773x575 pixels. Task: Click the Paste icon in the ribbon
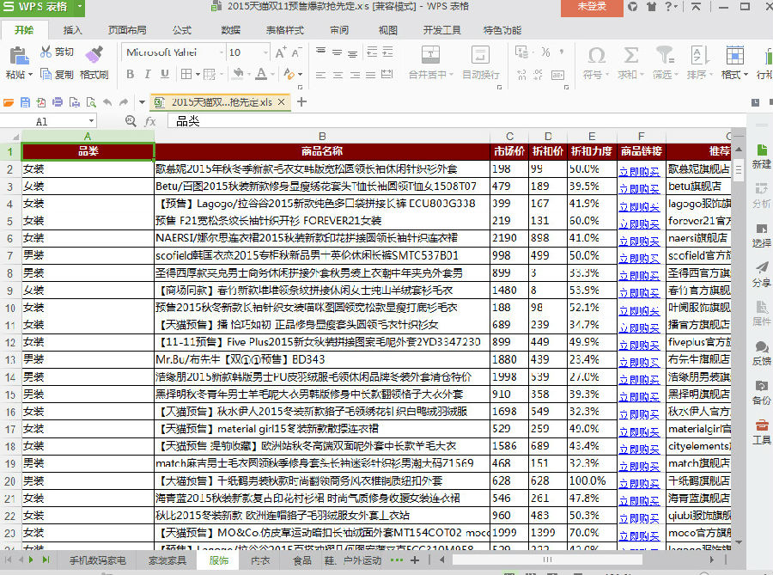18,55
